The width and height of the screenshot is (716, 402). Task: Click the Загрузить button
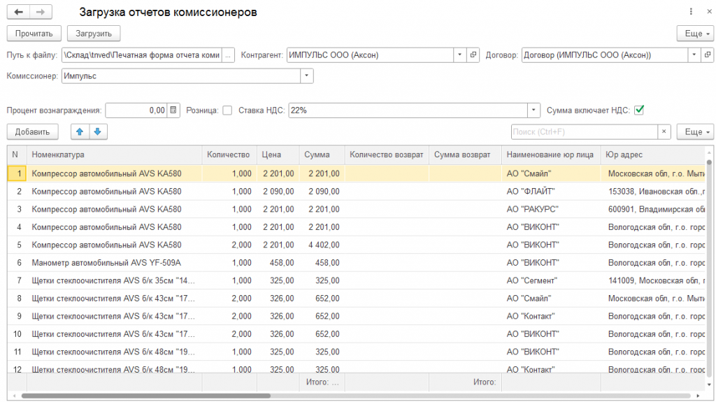coord(94,34)
